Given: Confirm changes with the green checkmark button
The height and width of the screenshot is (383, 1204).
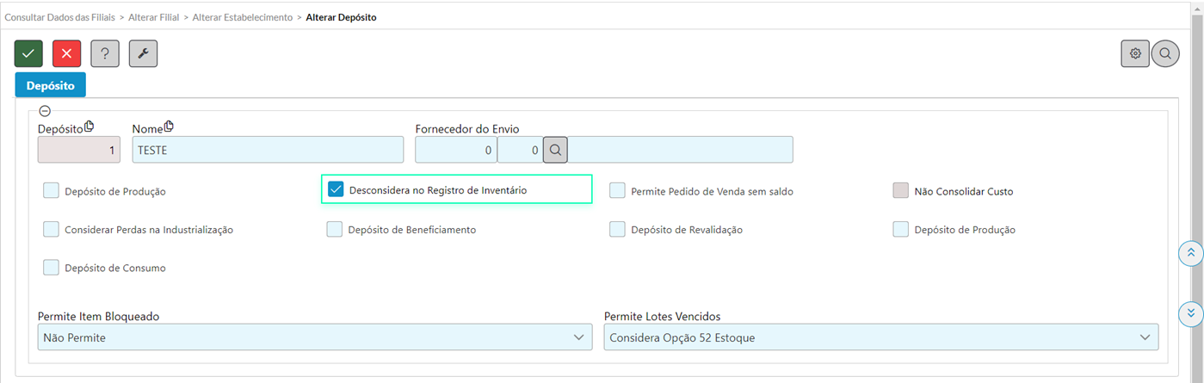Looking at the screenshot, I should tap(28, 53).
